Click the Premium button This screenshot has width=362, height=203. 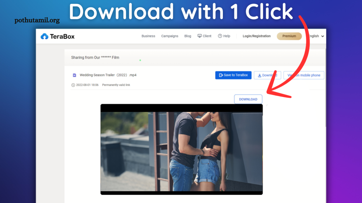[289, 36]
